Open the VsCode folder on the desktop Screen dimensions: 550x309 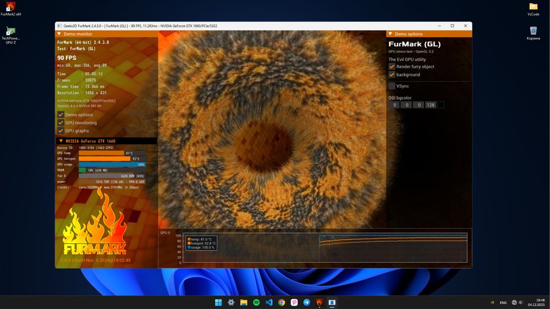[x=533, y=7]
